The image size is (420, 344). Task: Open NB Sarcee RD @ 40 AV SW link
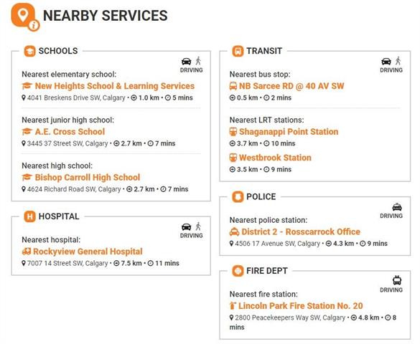tap(291, 86)
